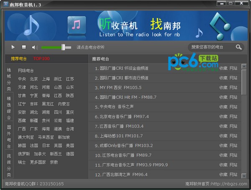251x190 pixels.
Task: Choose the 上海 region
Action: (46, 79)
